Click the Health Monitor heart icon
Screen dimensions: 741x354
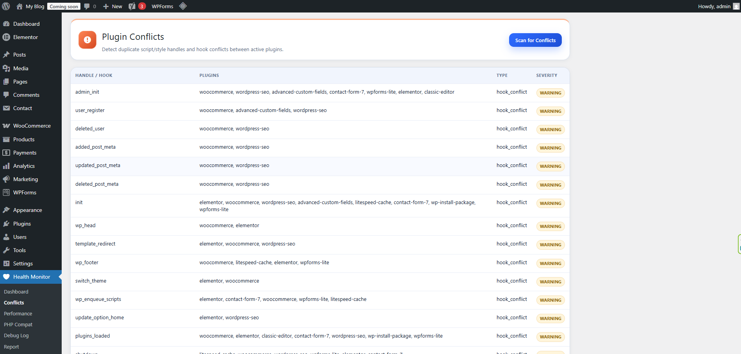(7, 277)
